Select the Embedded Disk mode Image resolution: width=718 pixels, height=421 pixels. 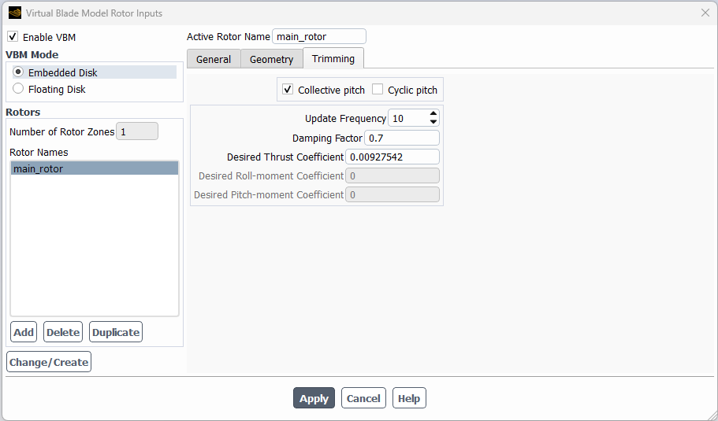[18, 72]
